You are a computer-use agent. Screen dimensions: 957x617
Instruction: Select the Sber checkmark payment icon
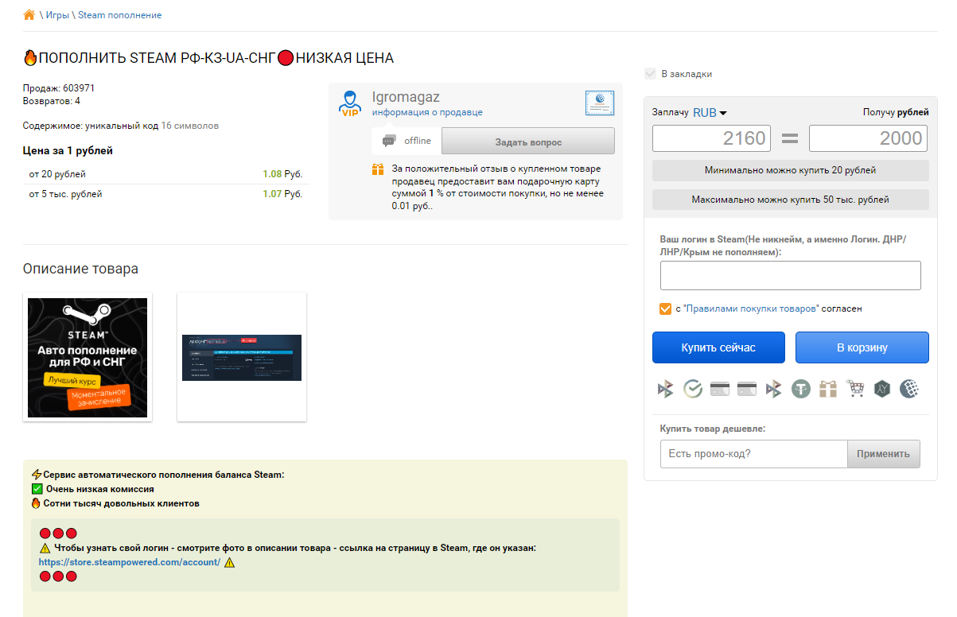[692, 389]
